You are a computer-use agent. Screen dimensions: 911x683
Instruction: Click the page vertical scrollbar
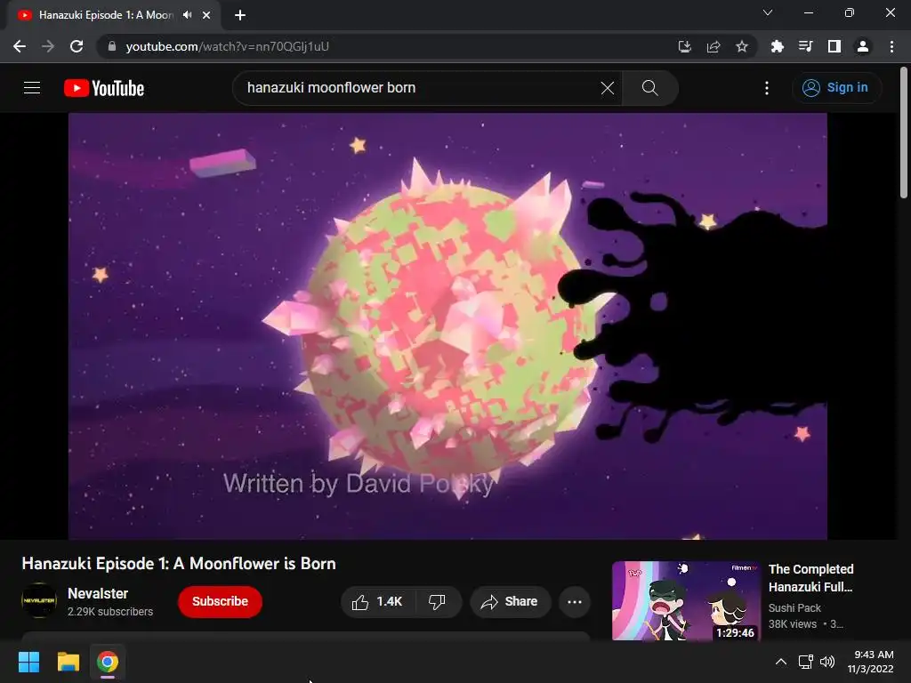click(x=904, y=133)
